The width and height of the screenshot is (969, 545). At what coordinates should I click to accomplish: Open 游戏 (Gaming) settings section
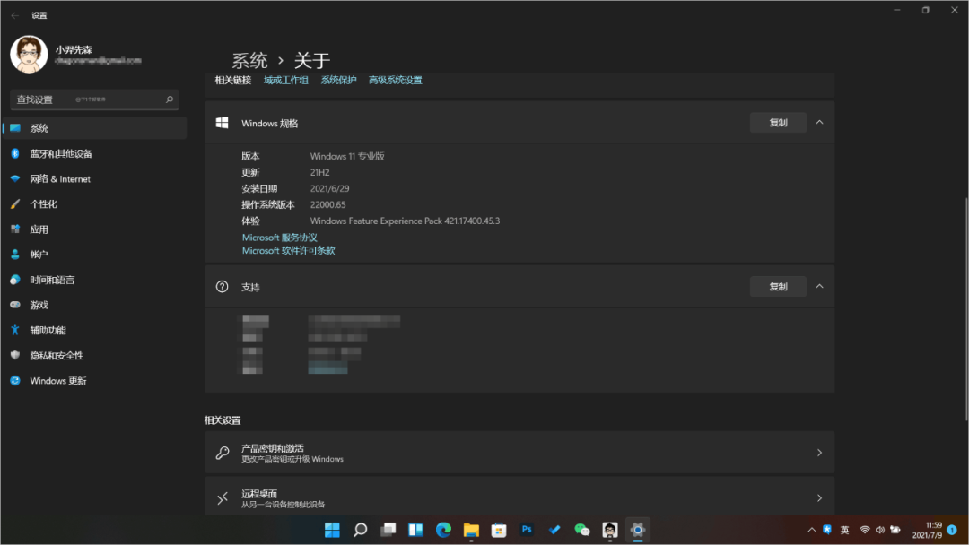click(x=39, y=306)
